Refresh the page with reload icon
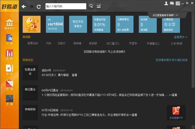This screenshot has height=129, width=195. (39, 6)
